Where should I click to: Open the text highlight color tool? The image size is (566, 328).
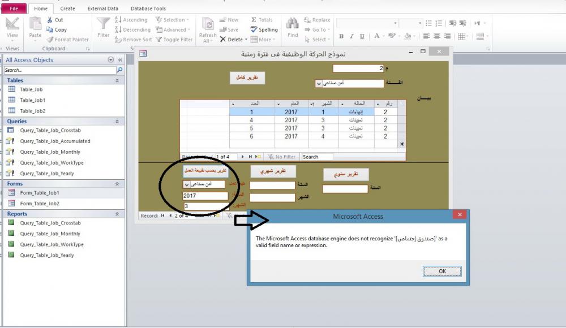tap(392, 36)
